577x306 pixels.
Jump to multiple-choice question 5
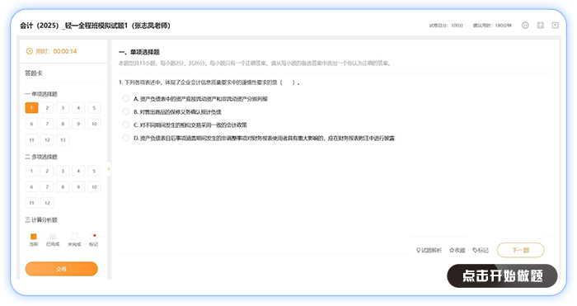point(94,171)
